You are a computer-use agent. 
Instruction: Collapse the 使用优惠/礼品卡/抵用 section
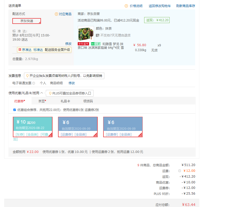[42, 93]
